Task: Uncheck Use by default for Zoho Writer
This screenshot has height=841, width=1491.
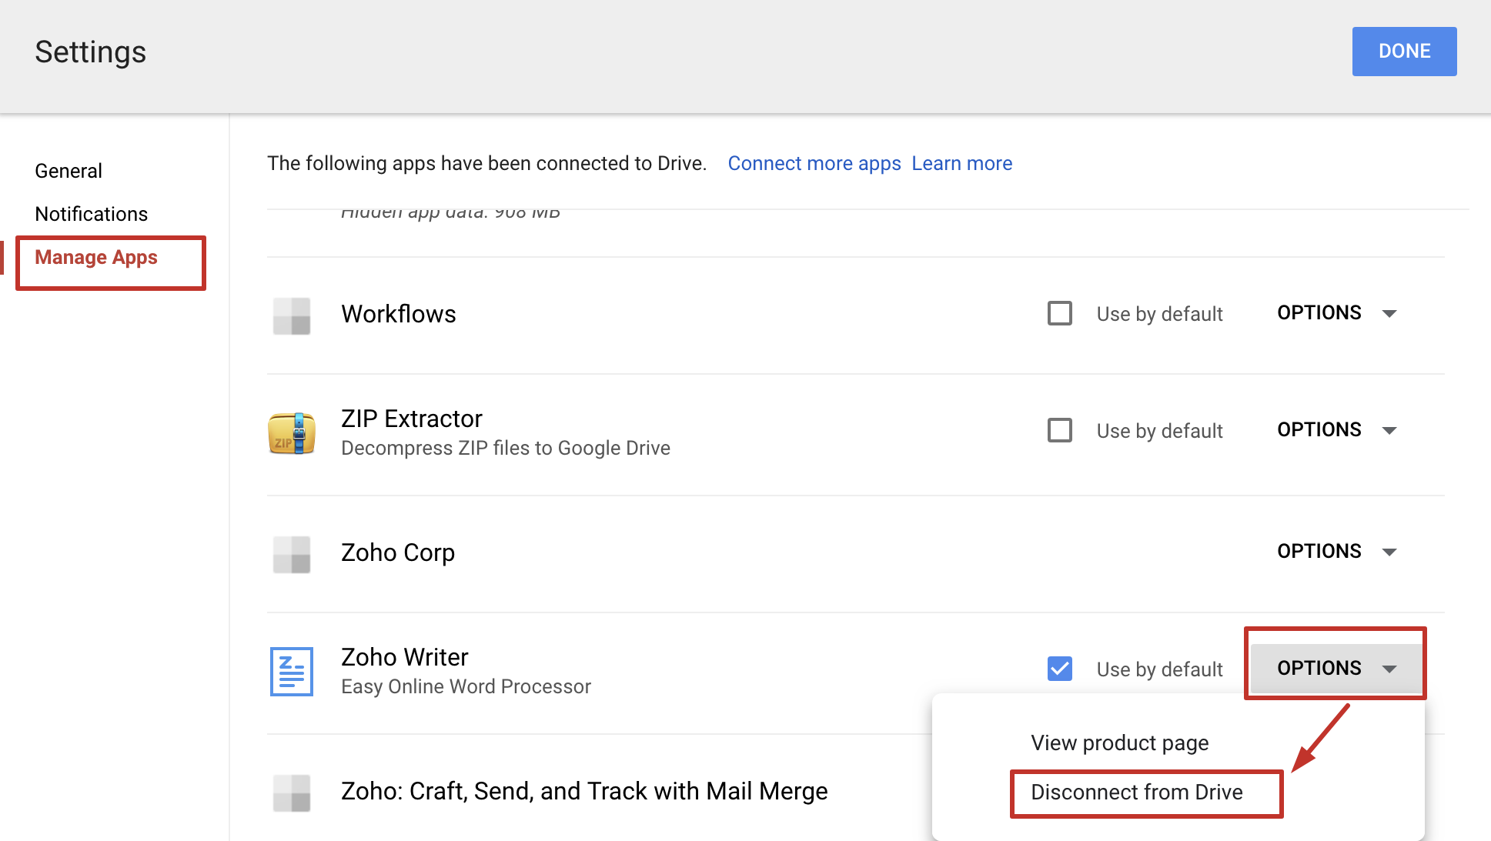Action: [1059, 669]
